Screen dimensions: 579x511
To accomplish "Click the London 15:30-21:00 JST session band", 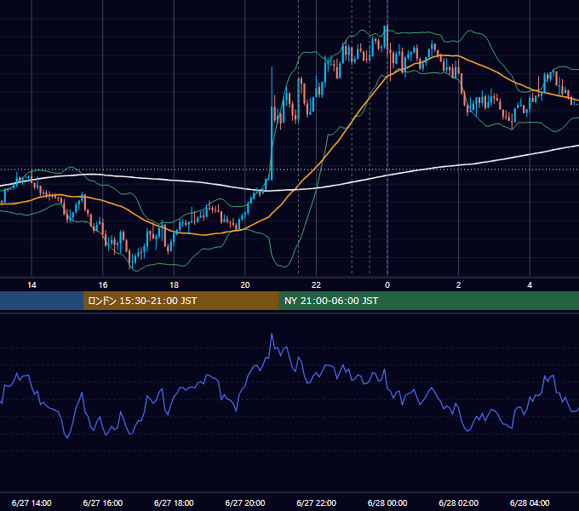I will (181, 301).
